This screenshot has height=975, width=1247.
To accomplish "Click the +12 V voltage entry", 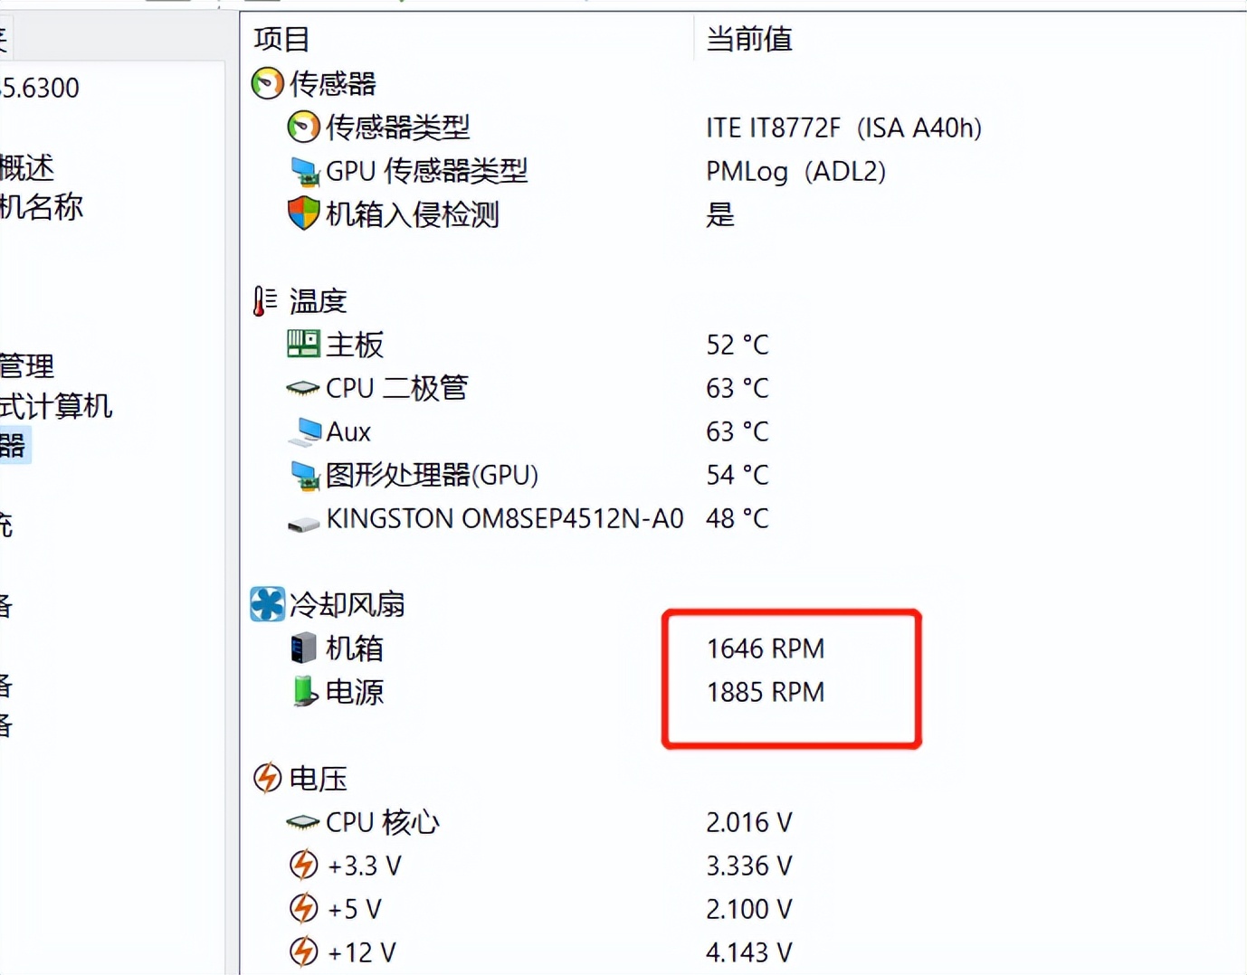I will (x=362, y=951).
